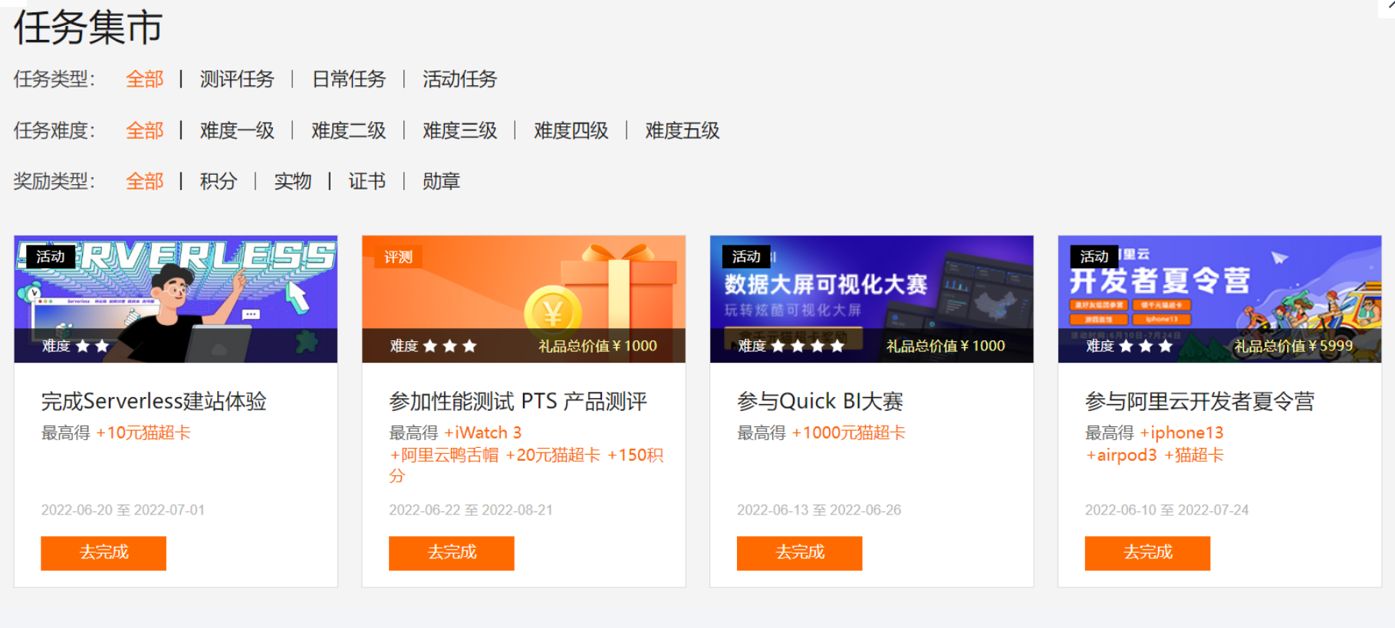1395x628 pixels.
Task: Filter by 难度四级
Action: 571,130
